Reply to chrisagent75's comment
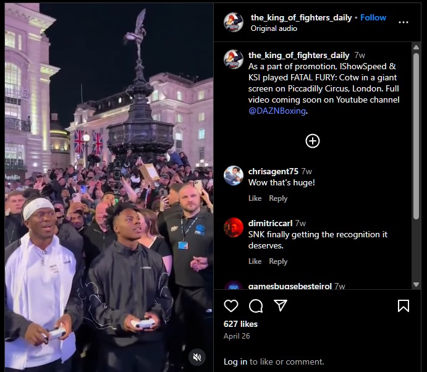427x372 pixels. (x=278, y=198)
